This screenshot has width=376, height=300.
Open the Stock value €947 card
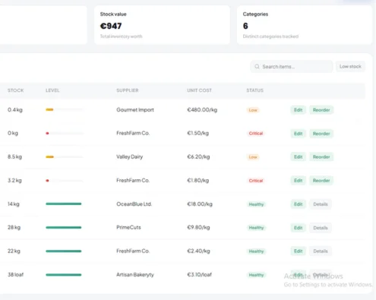click(x=162, y=25)
